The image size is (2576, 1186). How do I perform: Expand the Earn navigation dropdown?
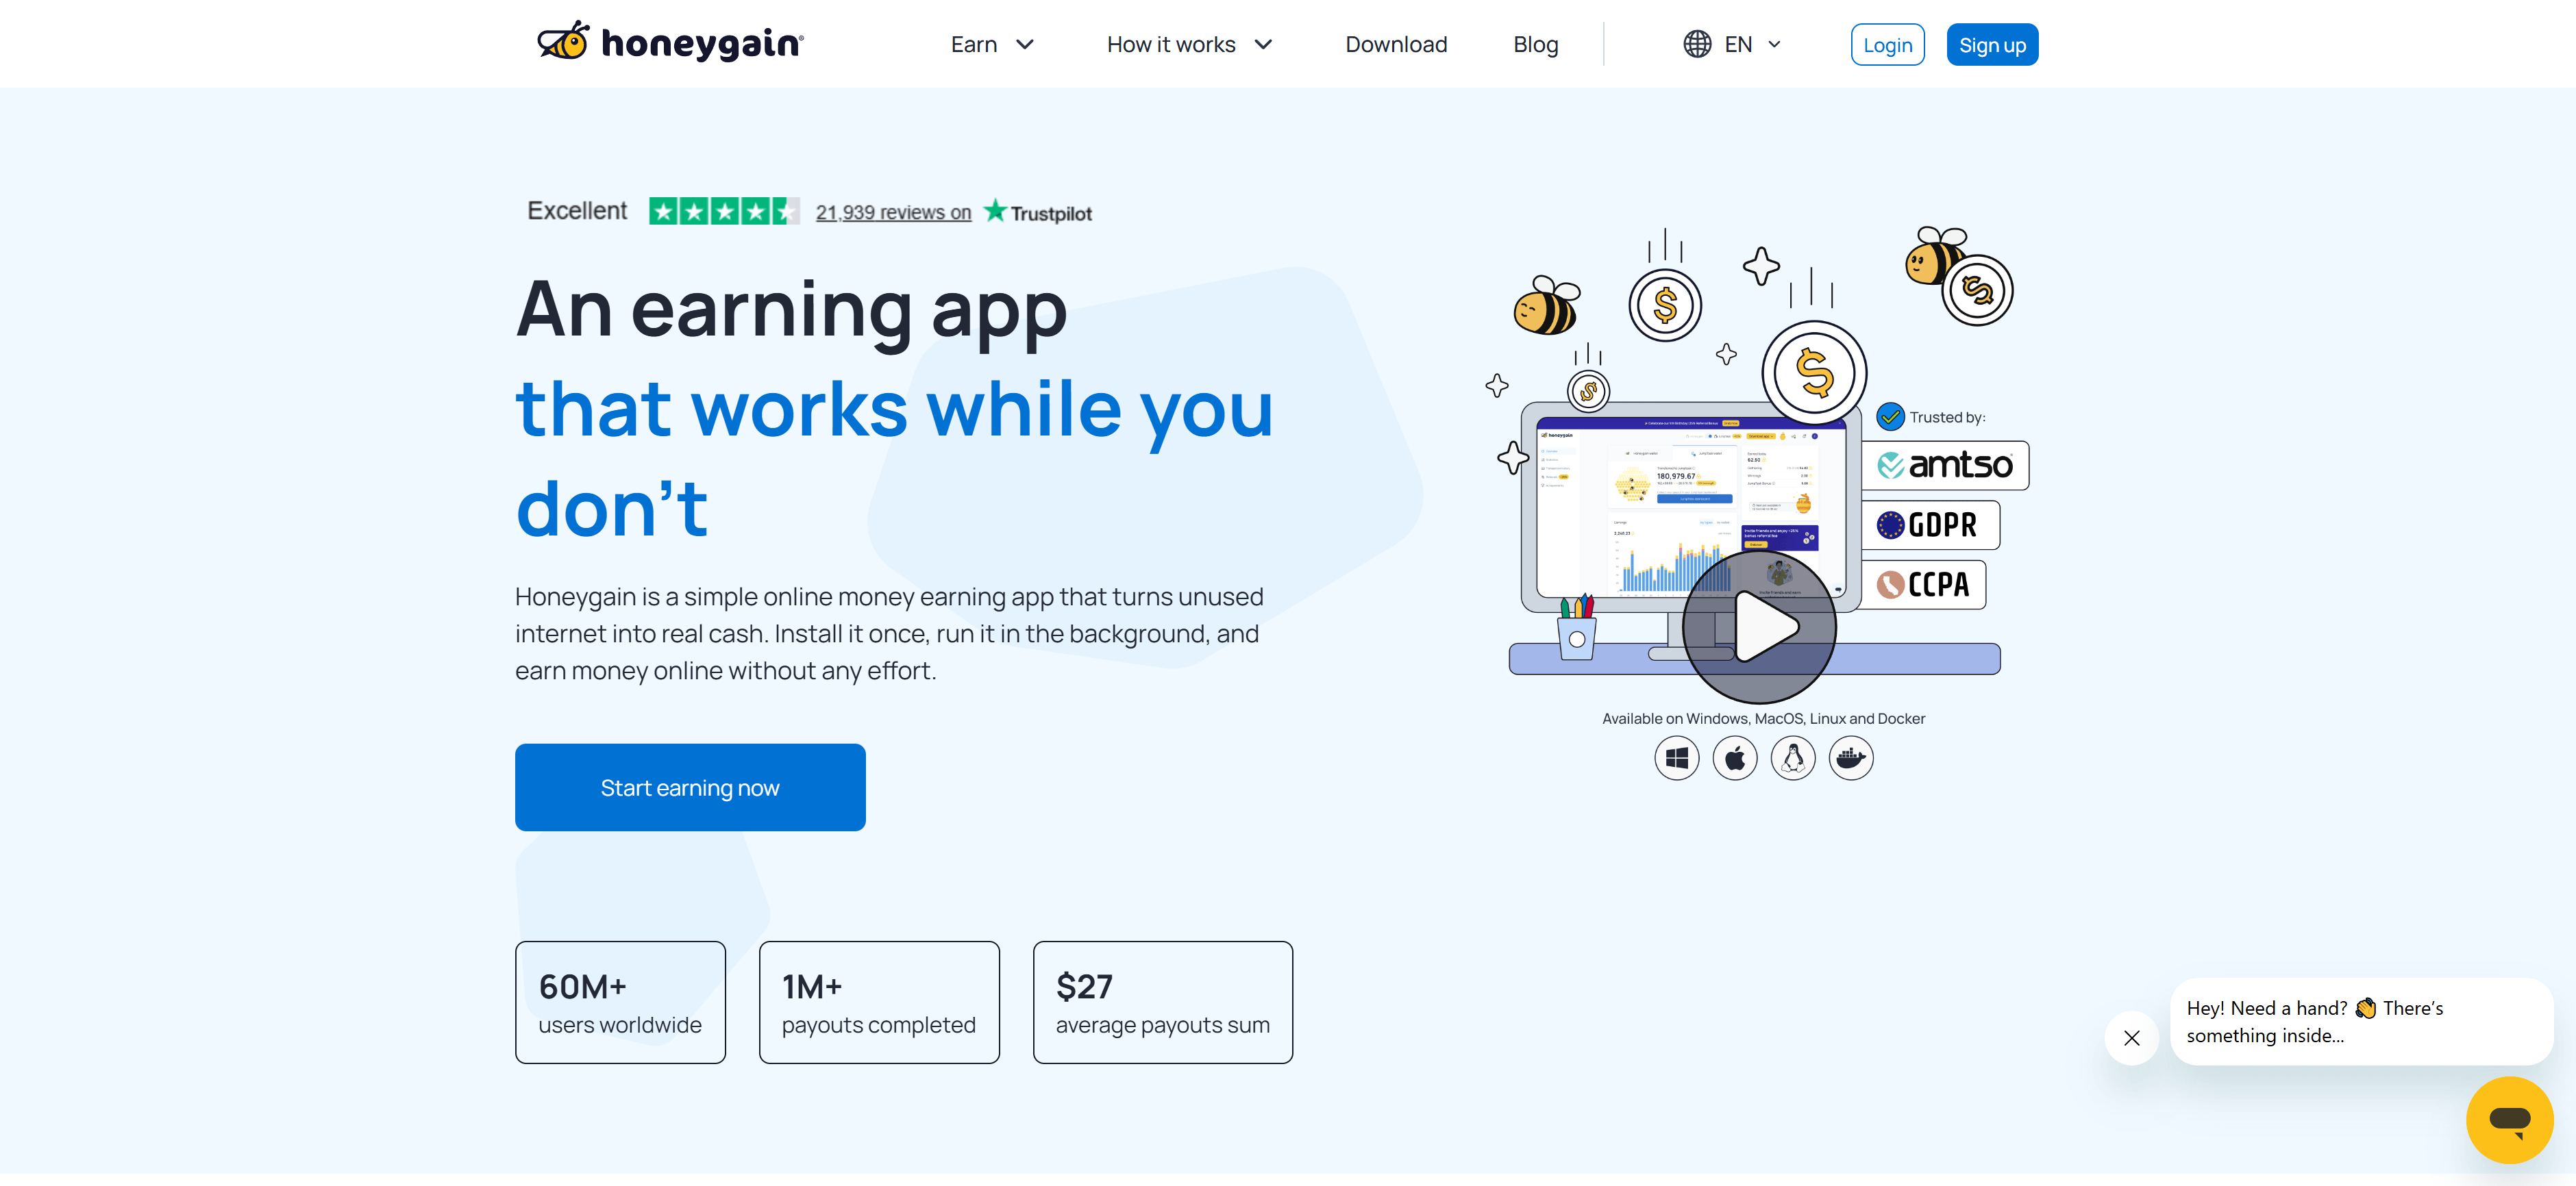[992, 44]
